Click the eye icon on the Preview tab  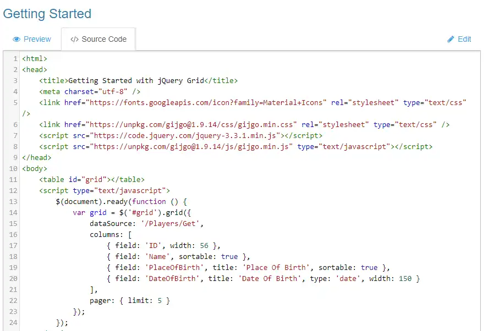pos(17,39)
